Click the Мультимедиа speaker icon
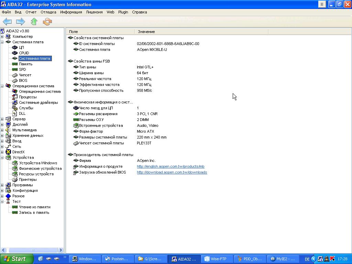Screen dimensions: 352x264 [x=8, y=130]
